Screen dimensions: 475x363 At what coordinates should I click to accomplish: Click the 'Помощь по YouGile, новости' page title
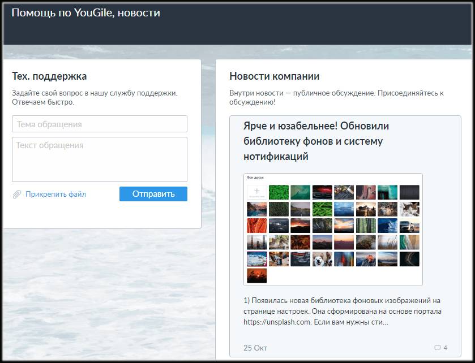tap(85, 13)
